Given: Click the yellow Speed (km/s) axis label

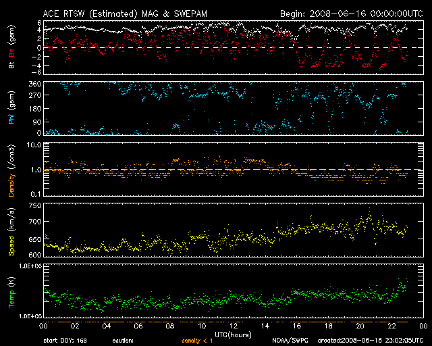Looking at the screenshot, I should pyautogui.click(x=10, y=228).
